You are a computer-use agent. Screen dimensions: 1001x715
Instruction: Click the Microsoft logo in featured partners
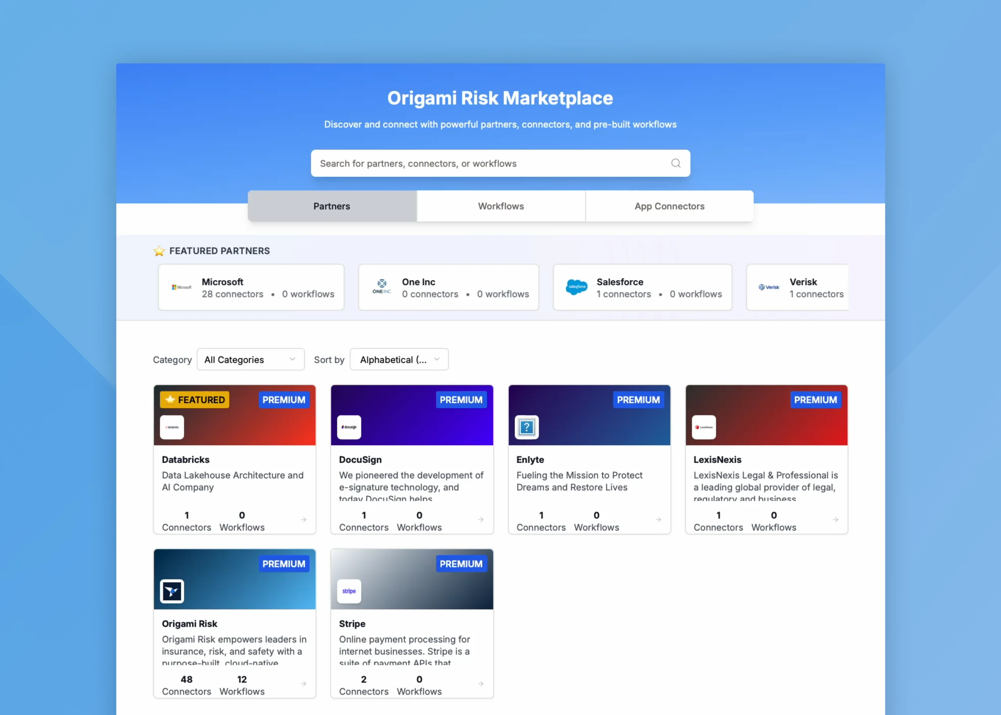pyautogui.click(x=181, y=287)
